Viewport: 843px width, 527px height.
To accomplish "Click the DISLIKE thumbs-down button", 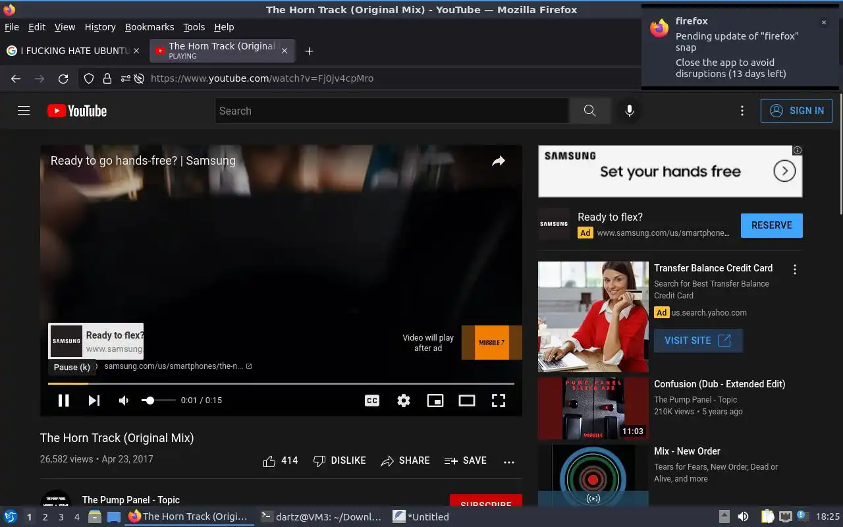I will [339, 461].
